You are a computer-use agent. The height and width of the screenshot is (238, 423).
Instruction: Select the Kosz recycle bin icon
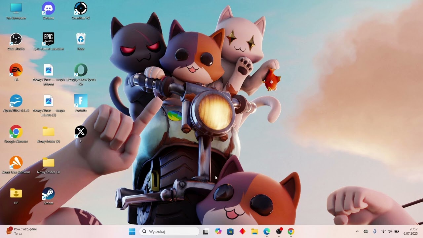(x=81, y=42)
